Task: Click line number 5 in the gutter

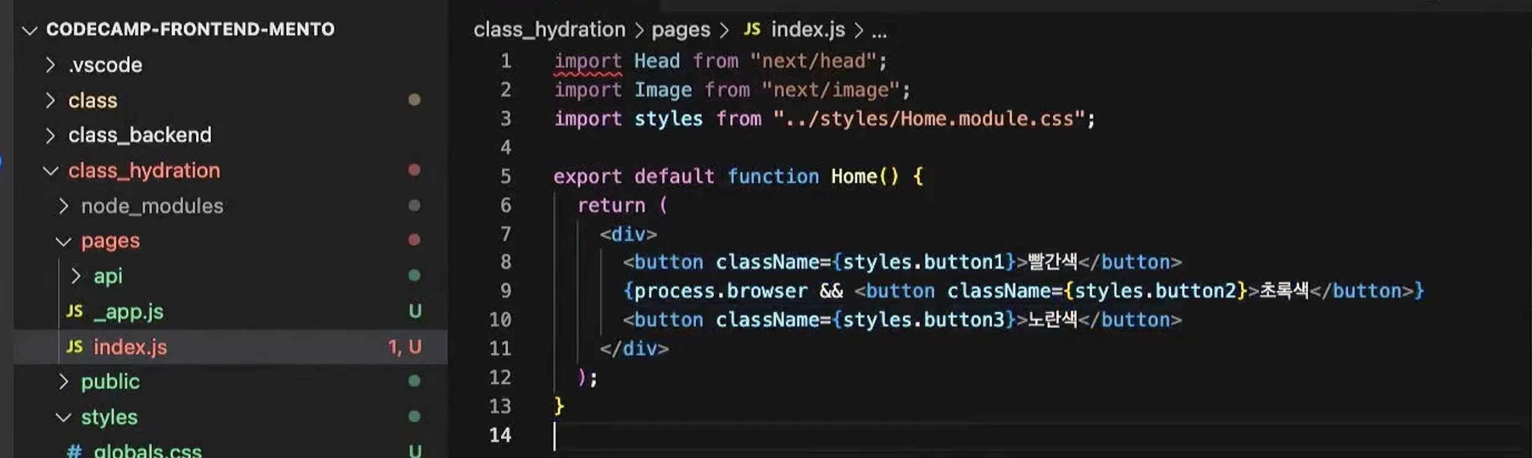Action: (506, 177)
